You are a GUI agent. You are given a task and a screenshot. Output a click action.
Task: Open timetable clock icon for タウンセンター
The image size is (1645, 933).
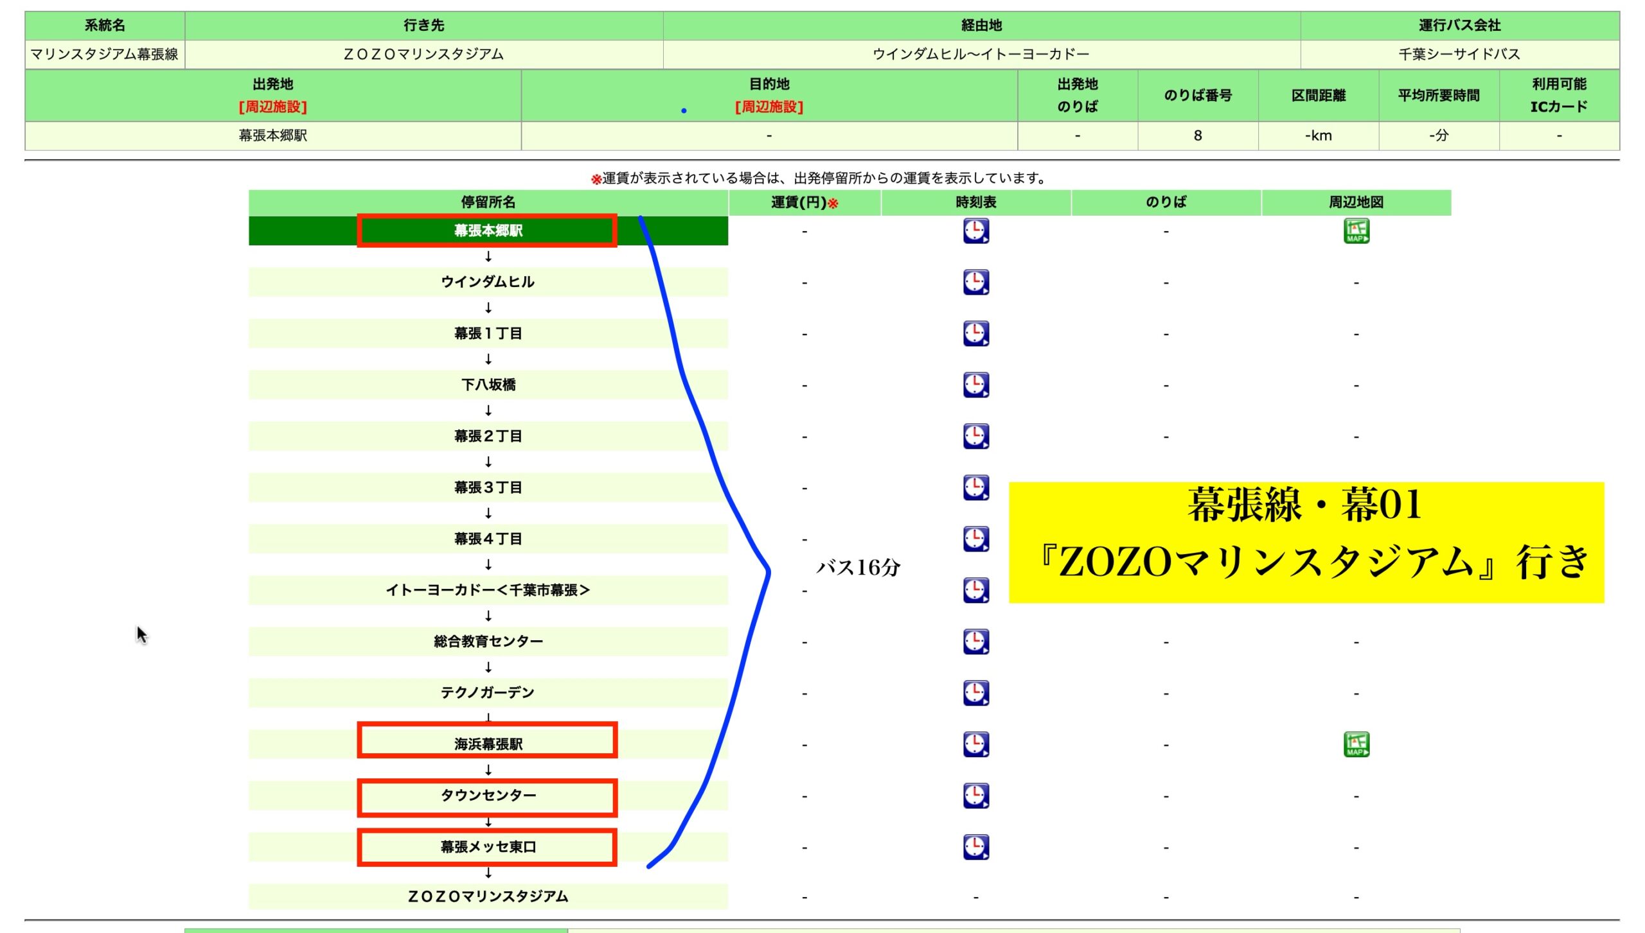[x=975, y=796]
